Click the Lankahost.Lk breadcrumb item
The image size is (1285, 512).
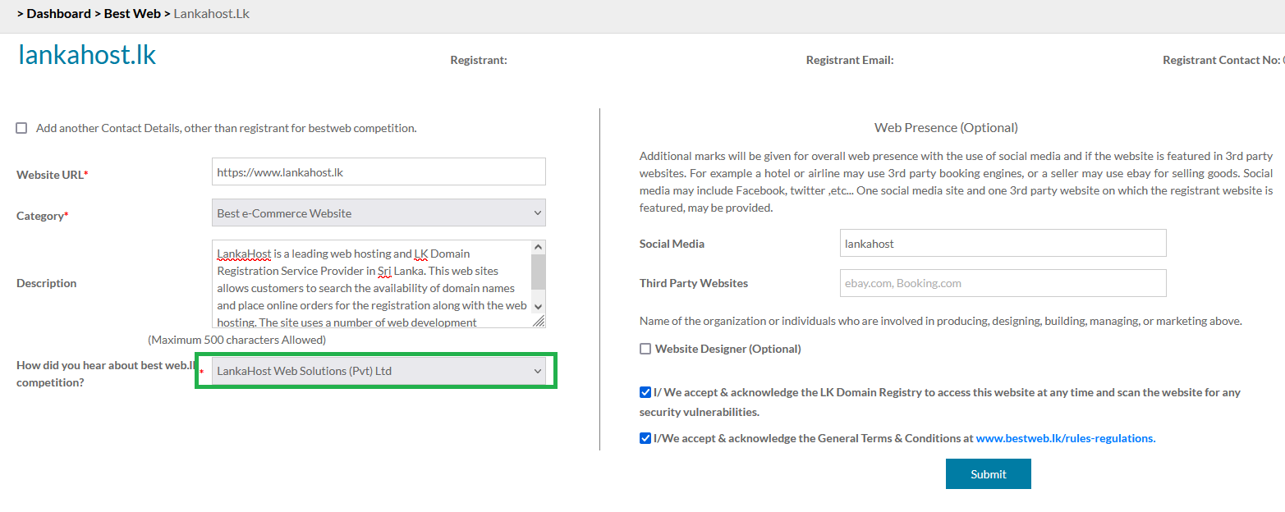click(x=212, y=14)
